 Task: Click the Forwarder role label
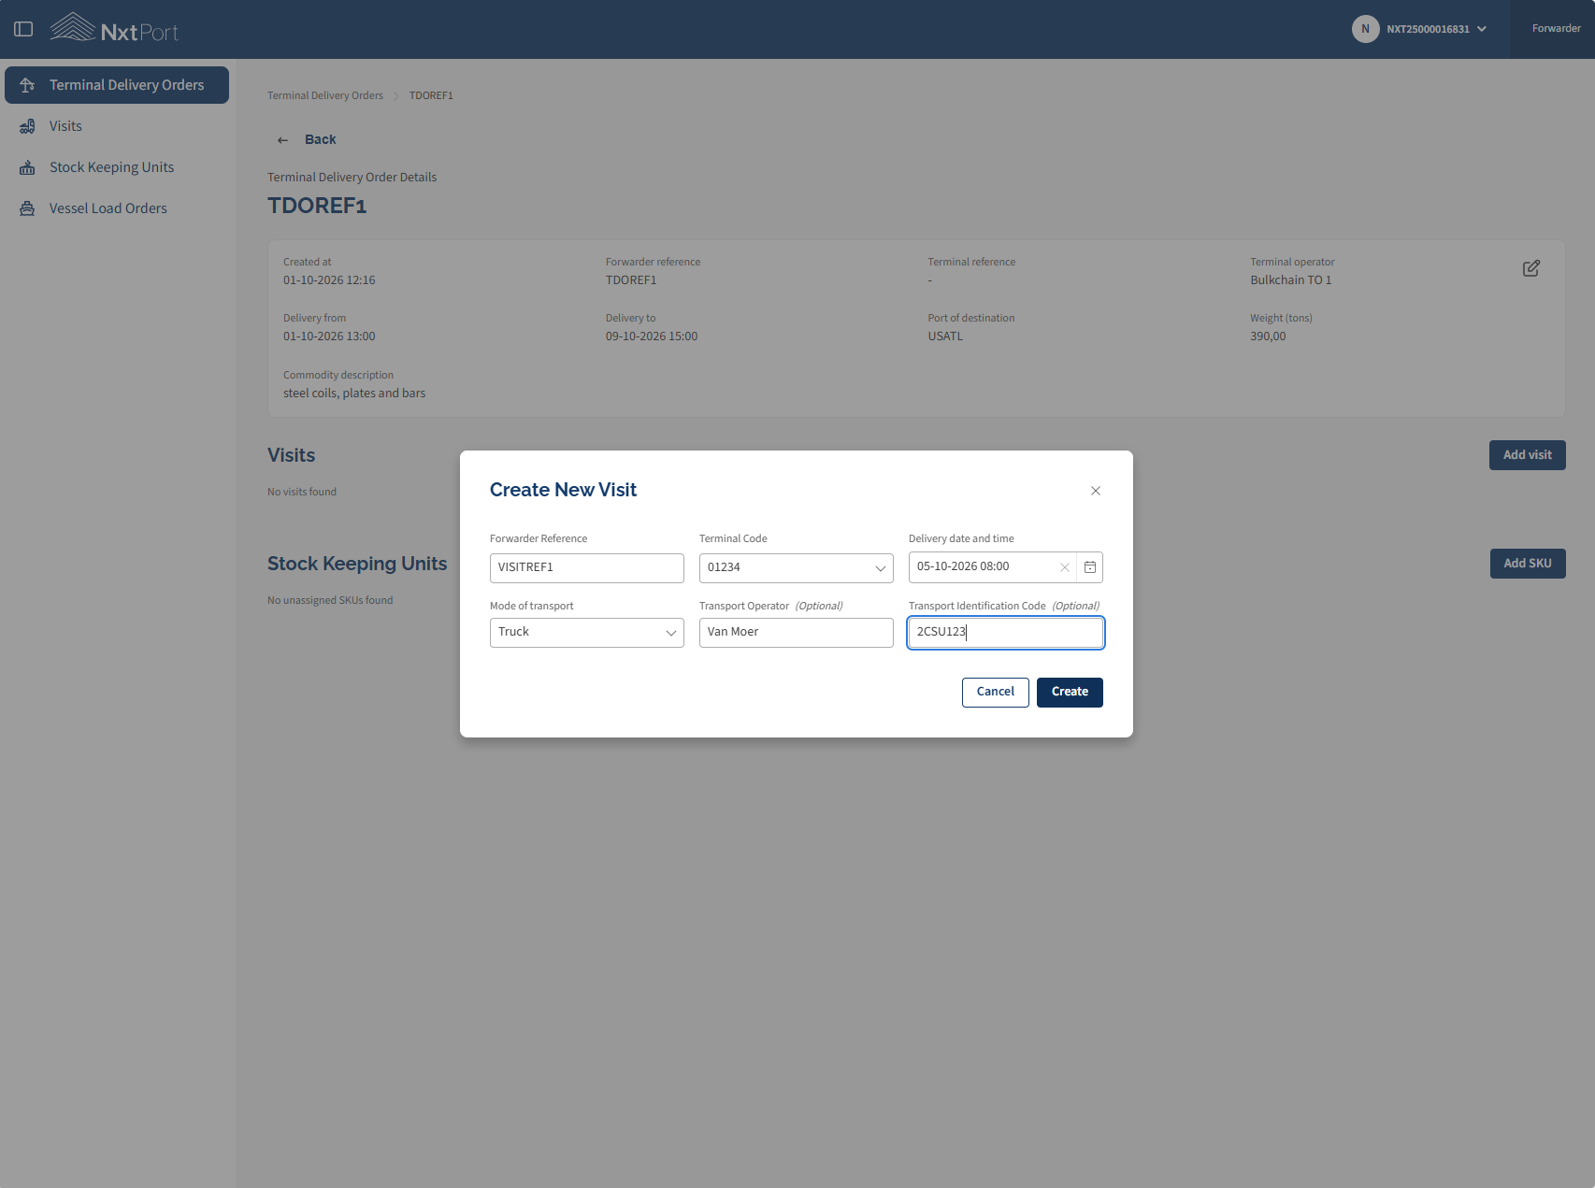(1557, 29)
